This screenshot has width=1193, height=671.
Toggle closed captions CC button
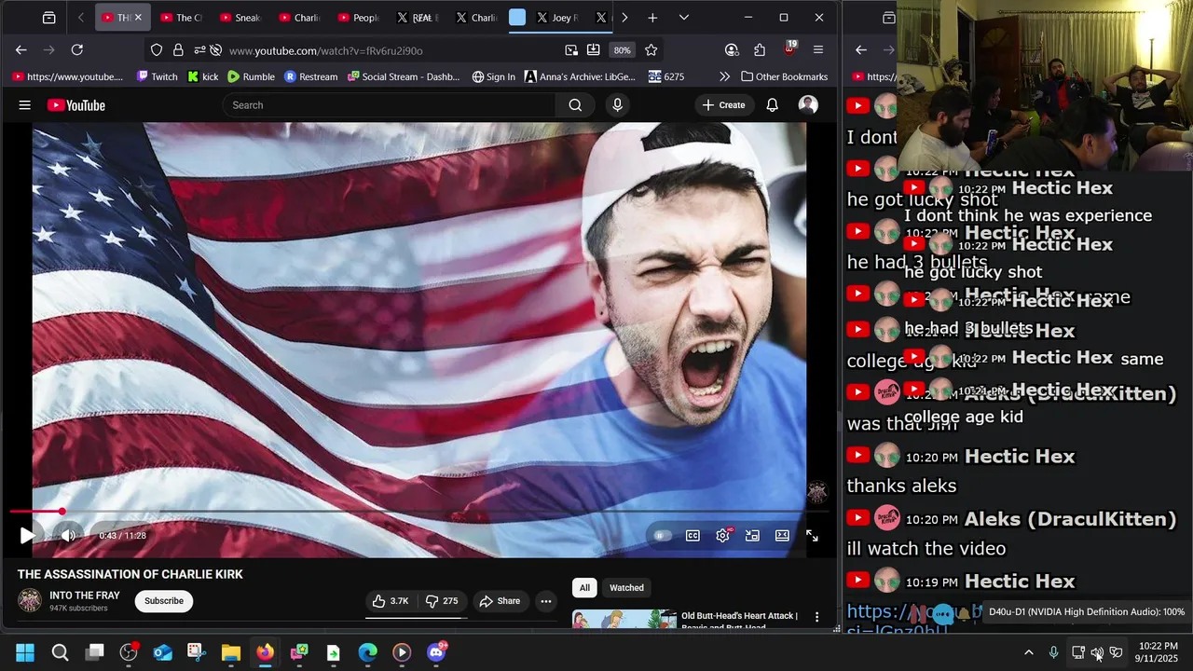click(692, 536)
